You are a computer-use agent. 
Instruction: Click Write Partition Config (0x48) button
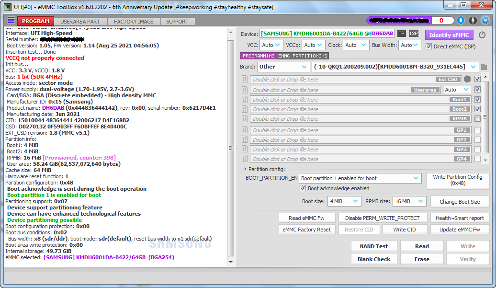[x=457, y=180]
